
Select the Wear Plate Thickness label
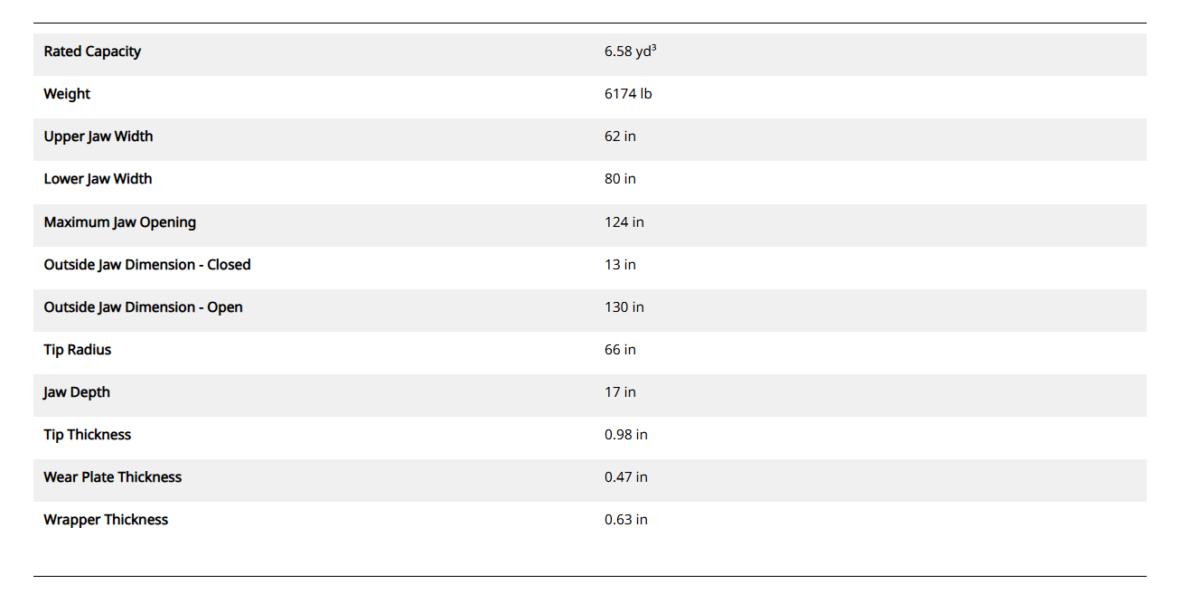pyautogui.click(x=113, y=477)
